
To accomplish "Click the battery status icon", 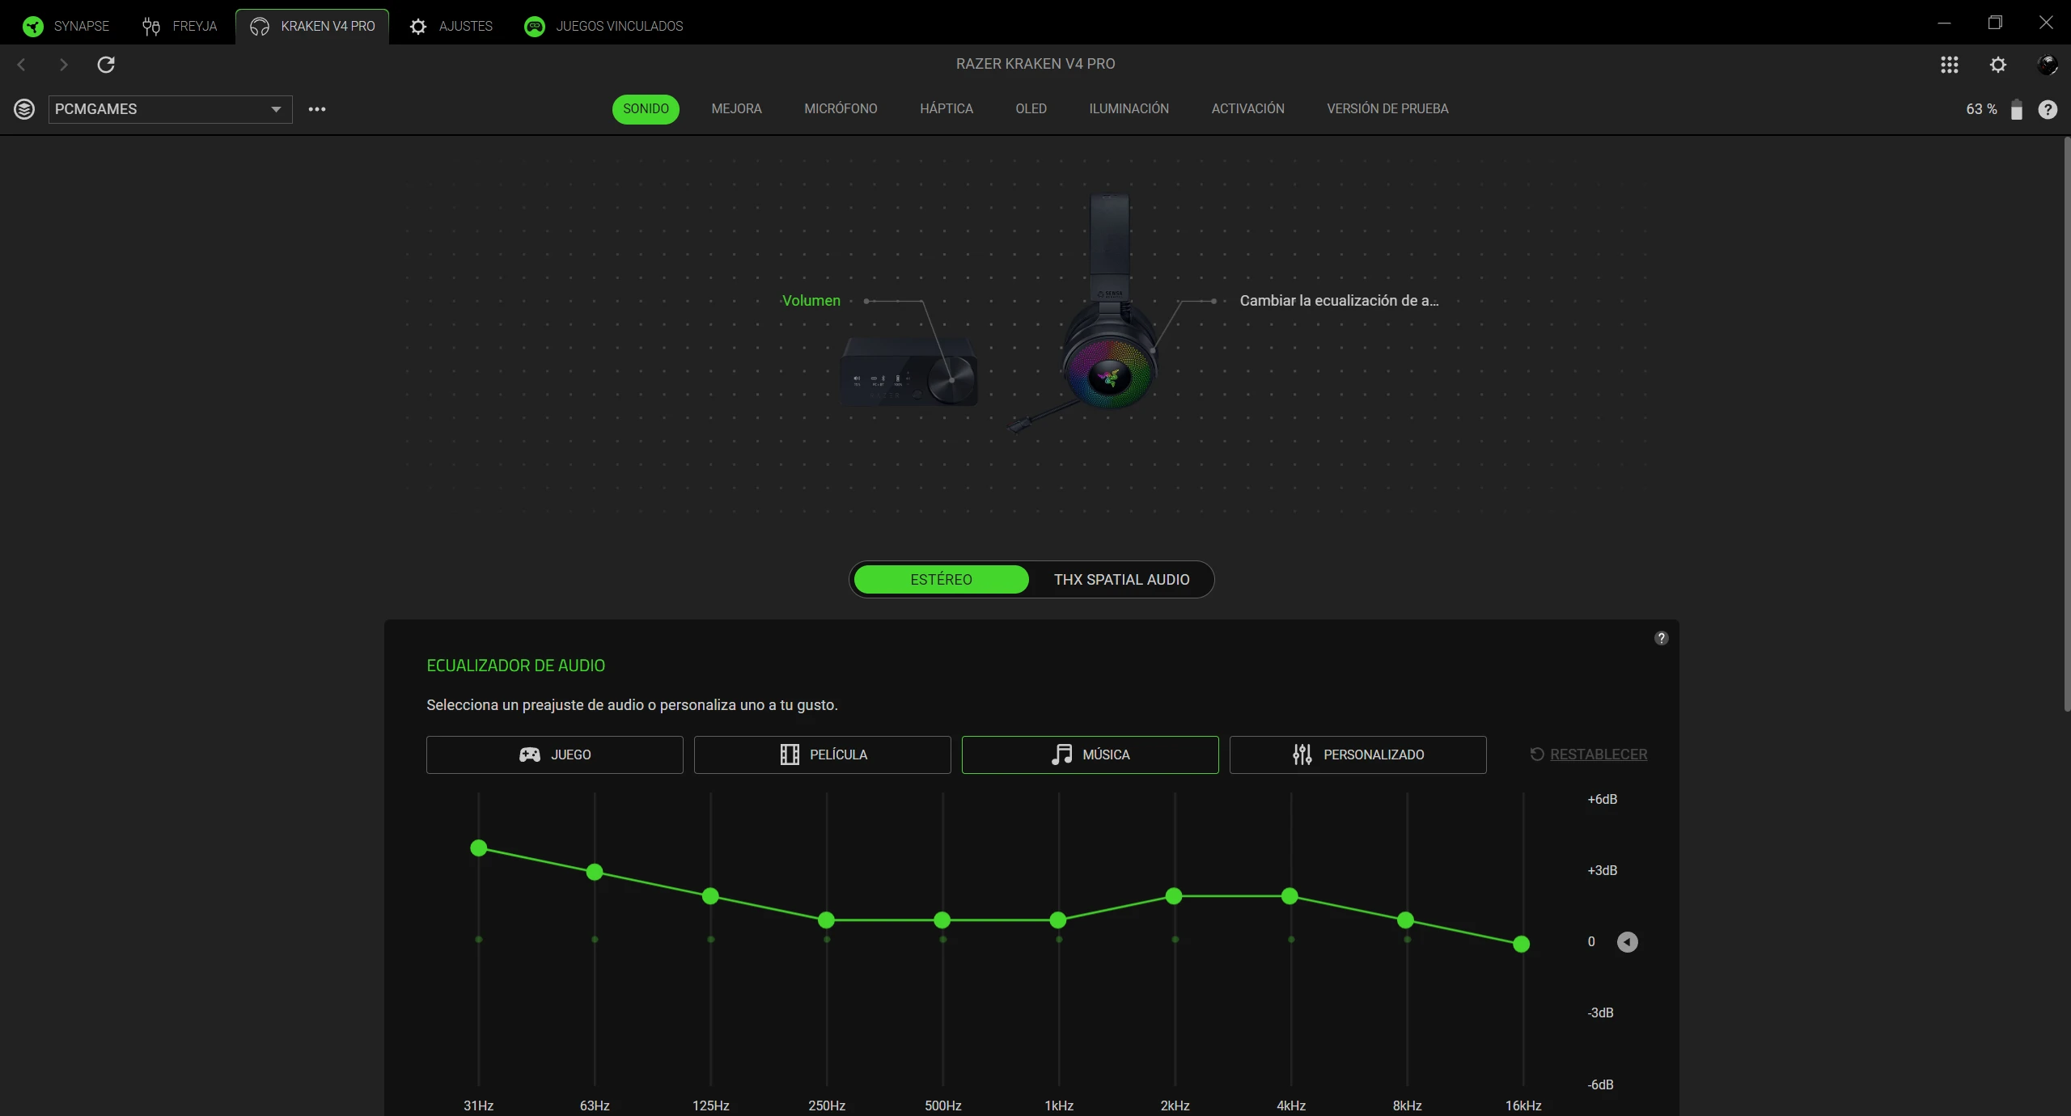I will 2017,109.
